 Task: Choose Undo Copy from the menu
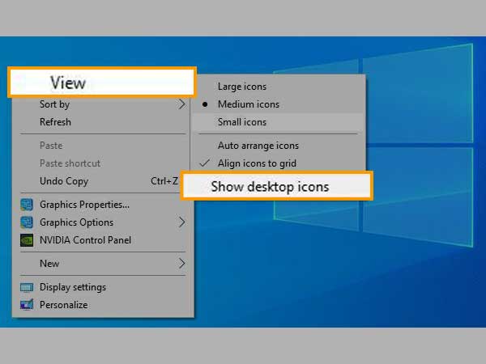[102, 181]
